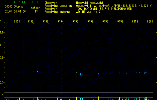
Task: Click the 0.9 kHz axis label
Action: (x=2, y=57)
